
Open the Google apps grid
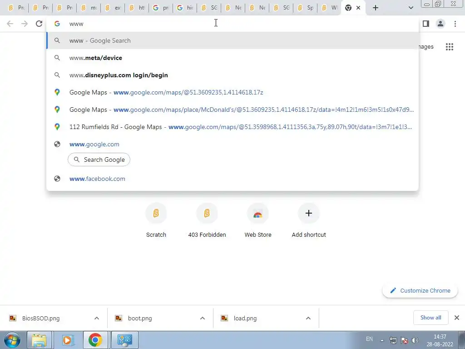click(x=450, y=47)
